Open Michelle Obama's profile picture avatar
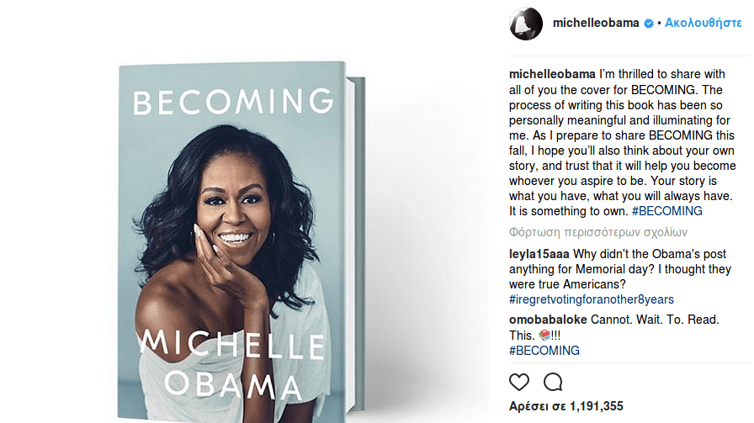This screenshot has height=423, width=754. tap(525, 24)
